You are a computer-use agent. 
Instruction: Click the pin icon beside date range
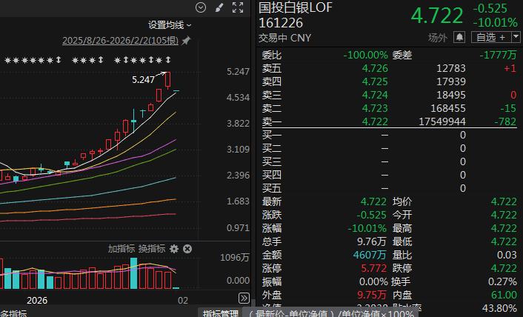[x=186, y=40]
